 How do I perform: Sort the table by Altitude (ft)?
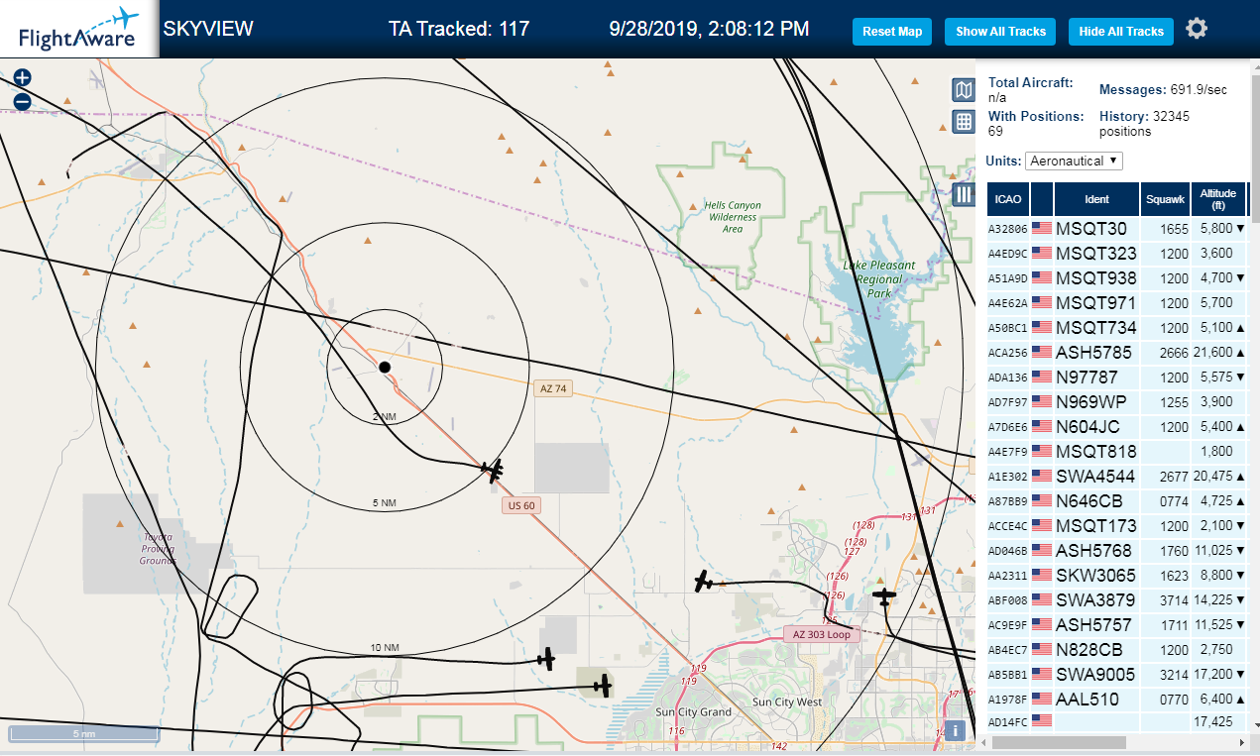point(1218,199)
